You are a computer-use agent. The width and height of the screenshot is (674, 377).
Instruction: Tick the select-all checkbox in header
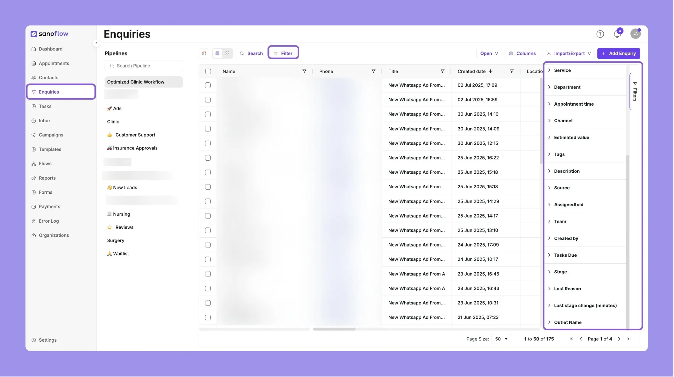[208, 71]
